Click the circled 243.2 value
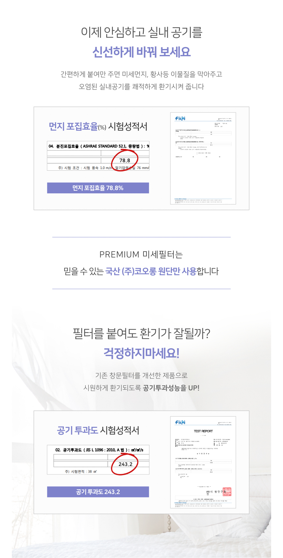 pos(125,464)
